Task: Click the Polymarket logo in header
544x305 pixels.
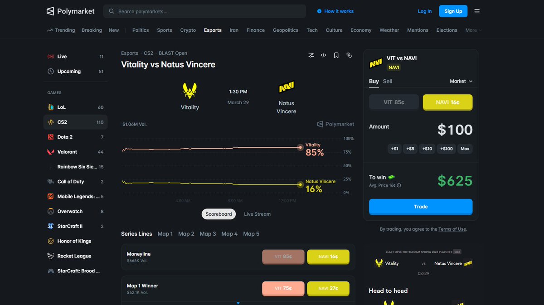Action: coord(71,11)
